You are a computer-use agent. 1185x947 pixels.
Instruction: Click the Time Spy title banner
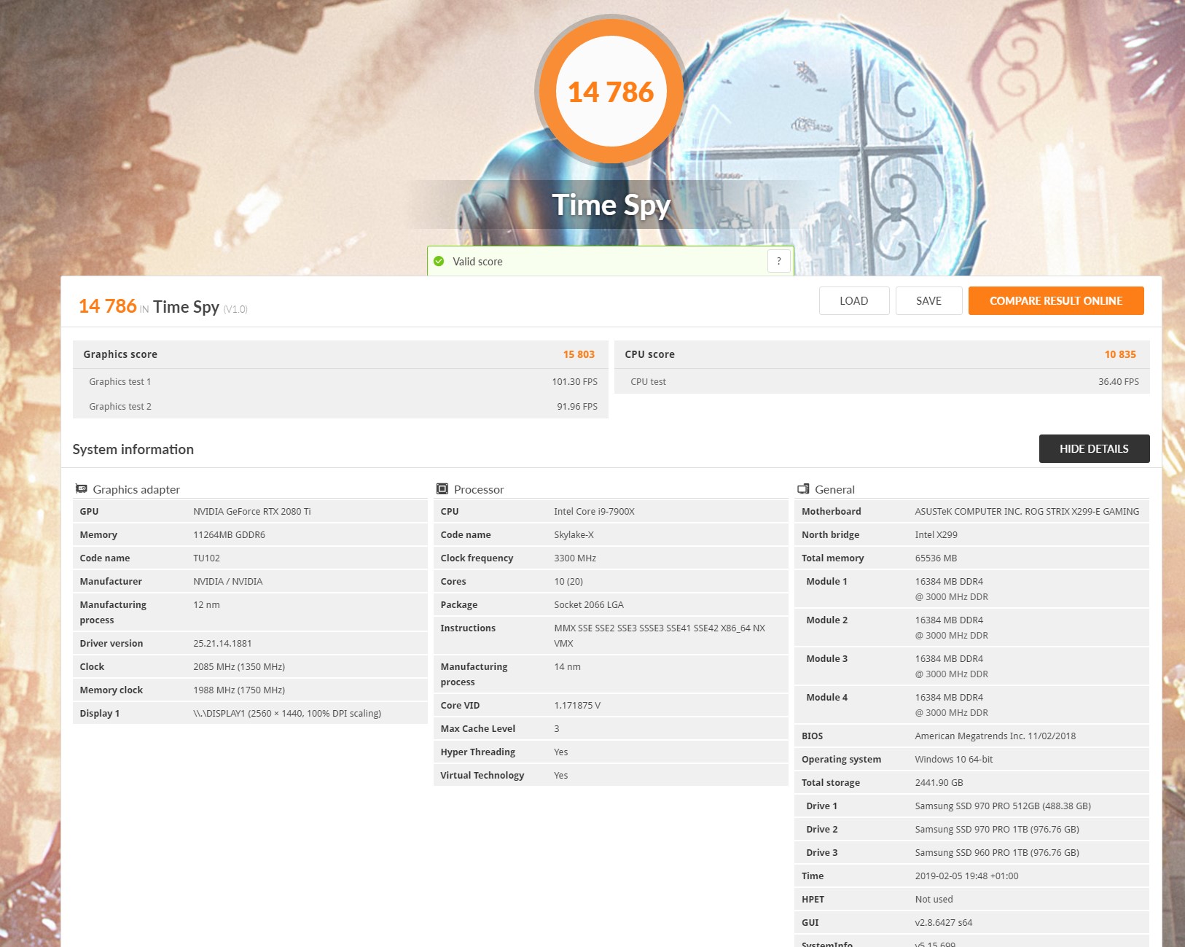(x=611, y=205)
